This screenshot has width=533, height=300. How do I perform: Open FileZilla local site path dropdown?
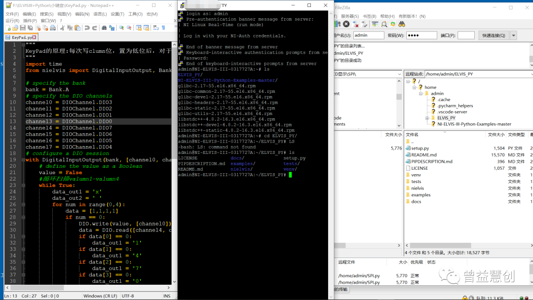[x=399, y=74]
